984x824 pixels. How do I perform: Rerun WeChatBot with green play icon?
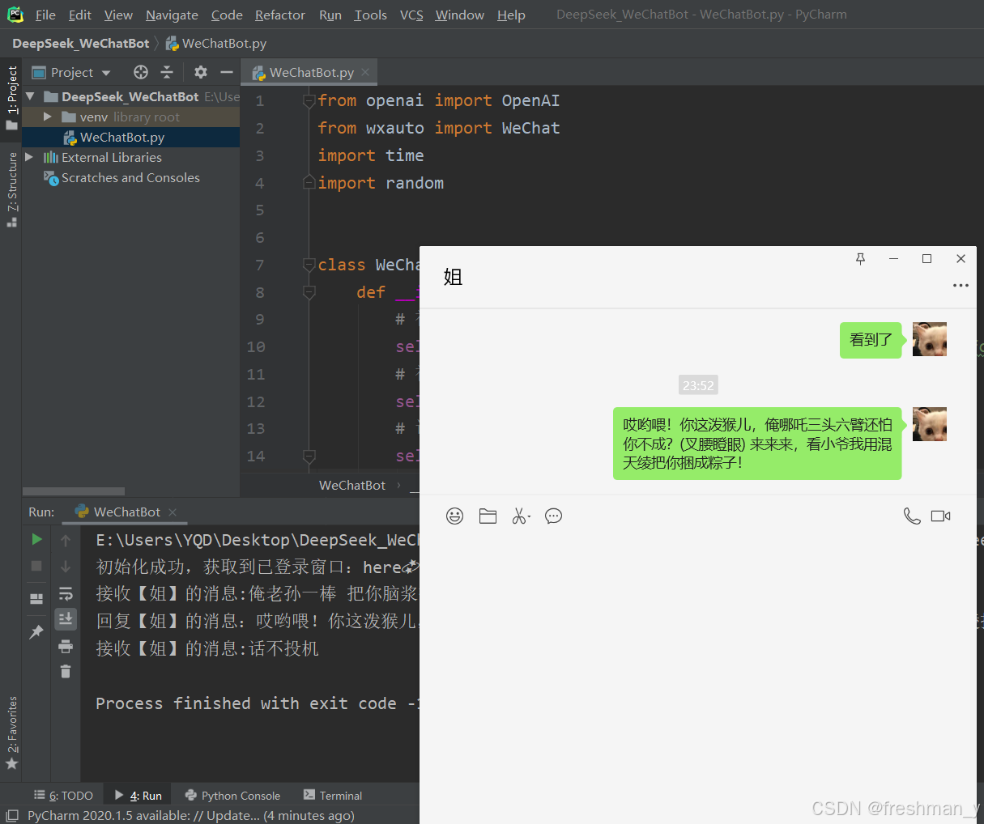36,539
